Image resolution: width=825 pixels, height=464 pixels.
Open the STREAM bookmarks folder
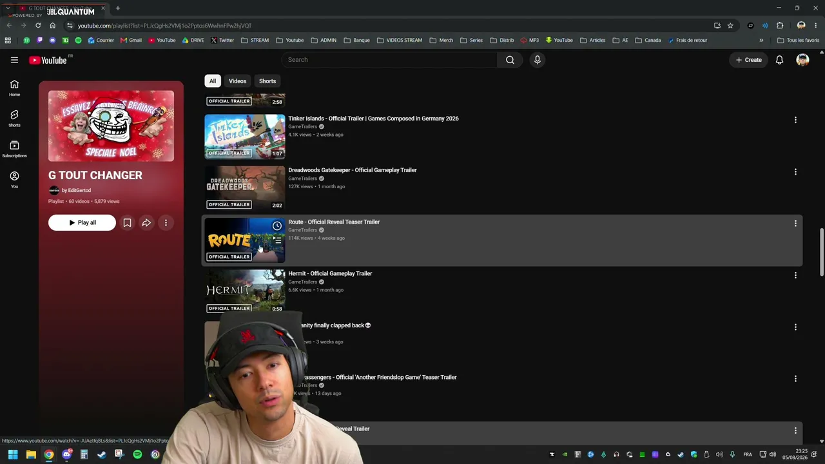point(255,40)
